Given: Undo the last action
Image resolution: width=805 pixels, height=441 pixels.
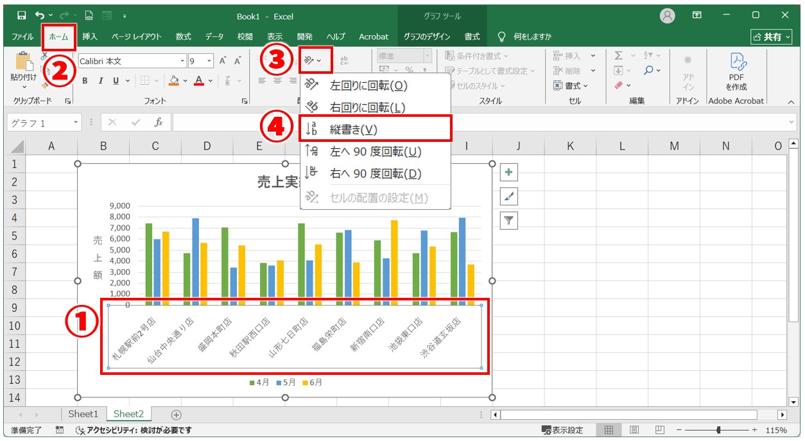Looking at the screenshot, I should 40,15.
